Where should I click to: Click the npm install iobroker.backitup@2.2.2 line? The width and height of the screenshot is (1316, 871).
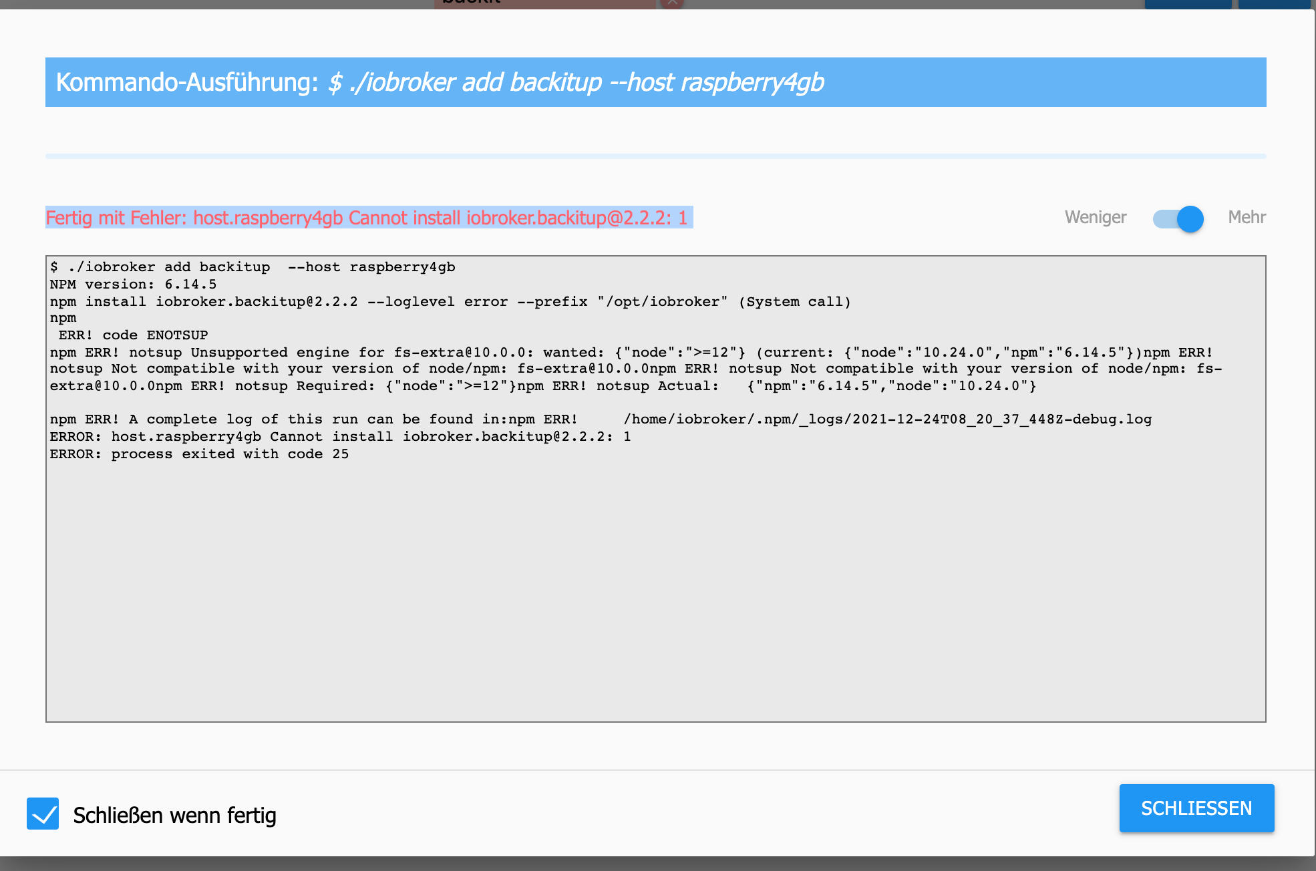point(449,302)
